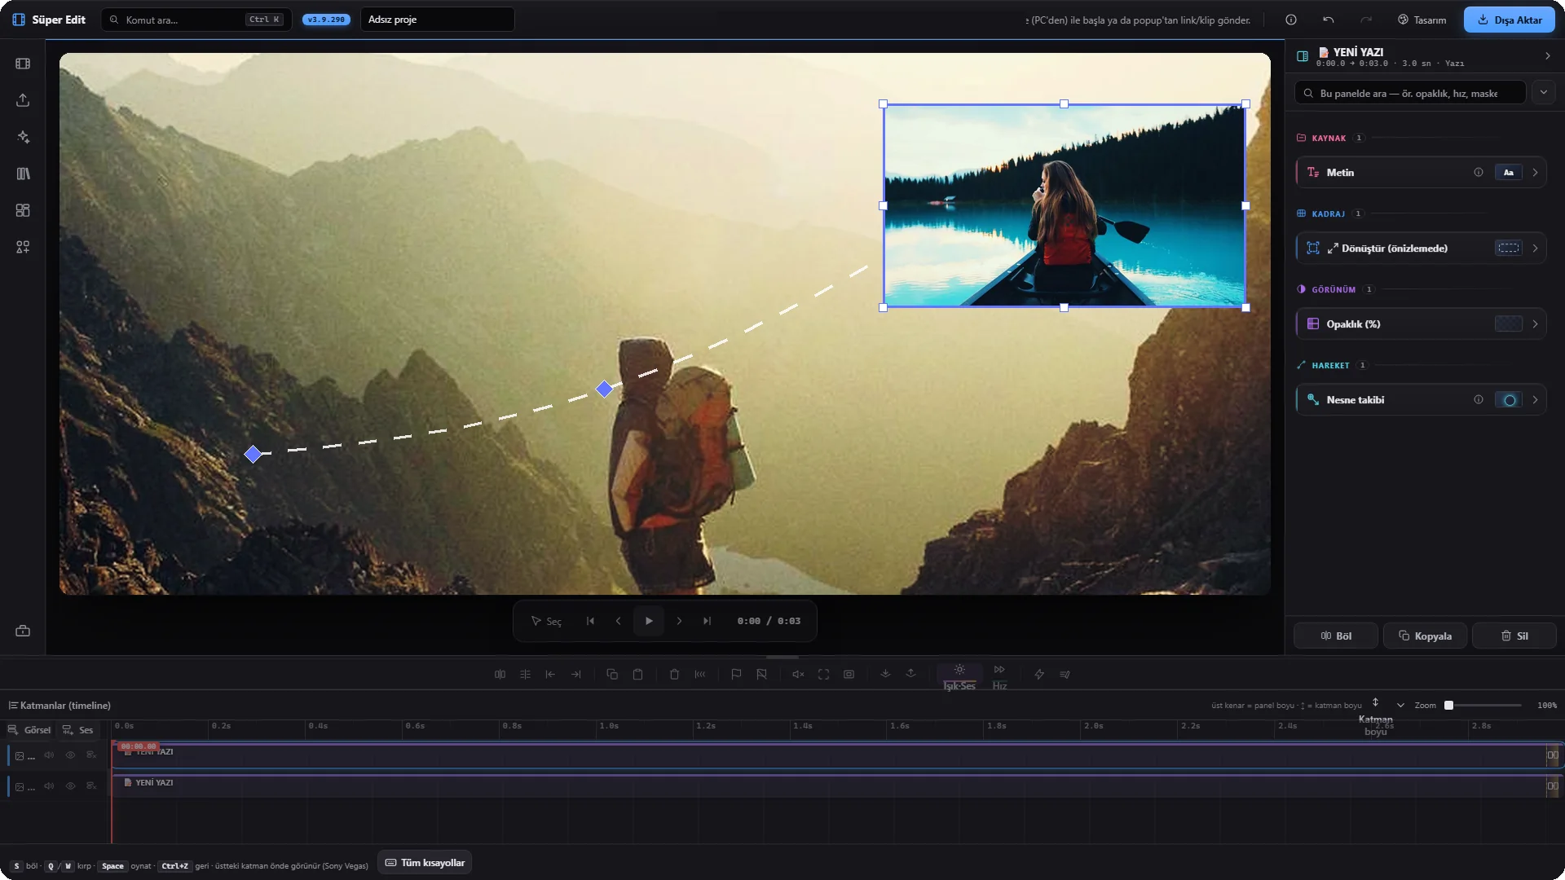Image resolution: width=1565 pixels, height=880 pixels.
Task: Expand the Nesne takibi row chevron
Action: tap(1535, 400)
